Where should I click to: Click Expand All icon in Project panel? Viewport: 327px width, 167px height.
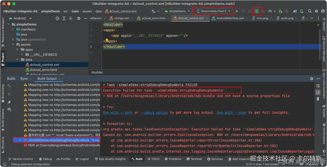(x=64, y=18)
